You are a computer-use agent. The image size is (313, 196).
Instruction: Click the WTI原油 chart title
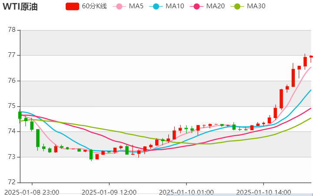coord(20,7)
